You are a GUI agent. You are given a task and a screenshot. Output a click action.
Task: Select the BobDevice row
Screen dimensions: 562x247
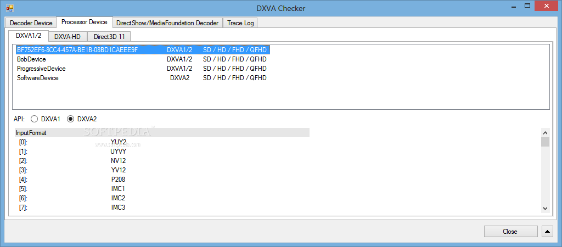click(x=142, y=59)
